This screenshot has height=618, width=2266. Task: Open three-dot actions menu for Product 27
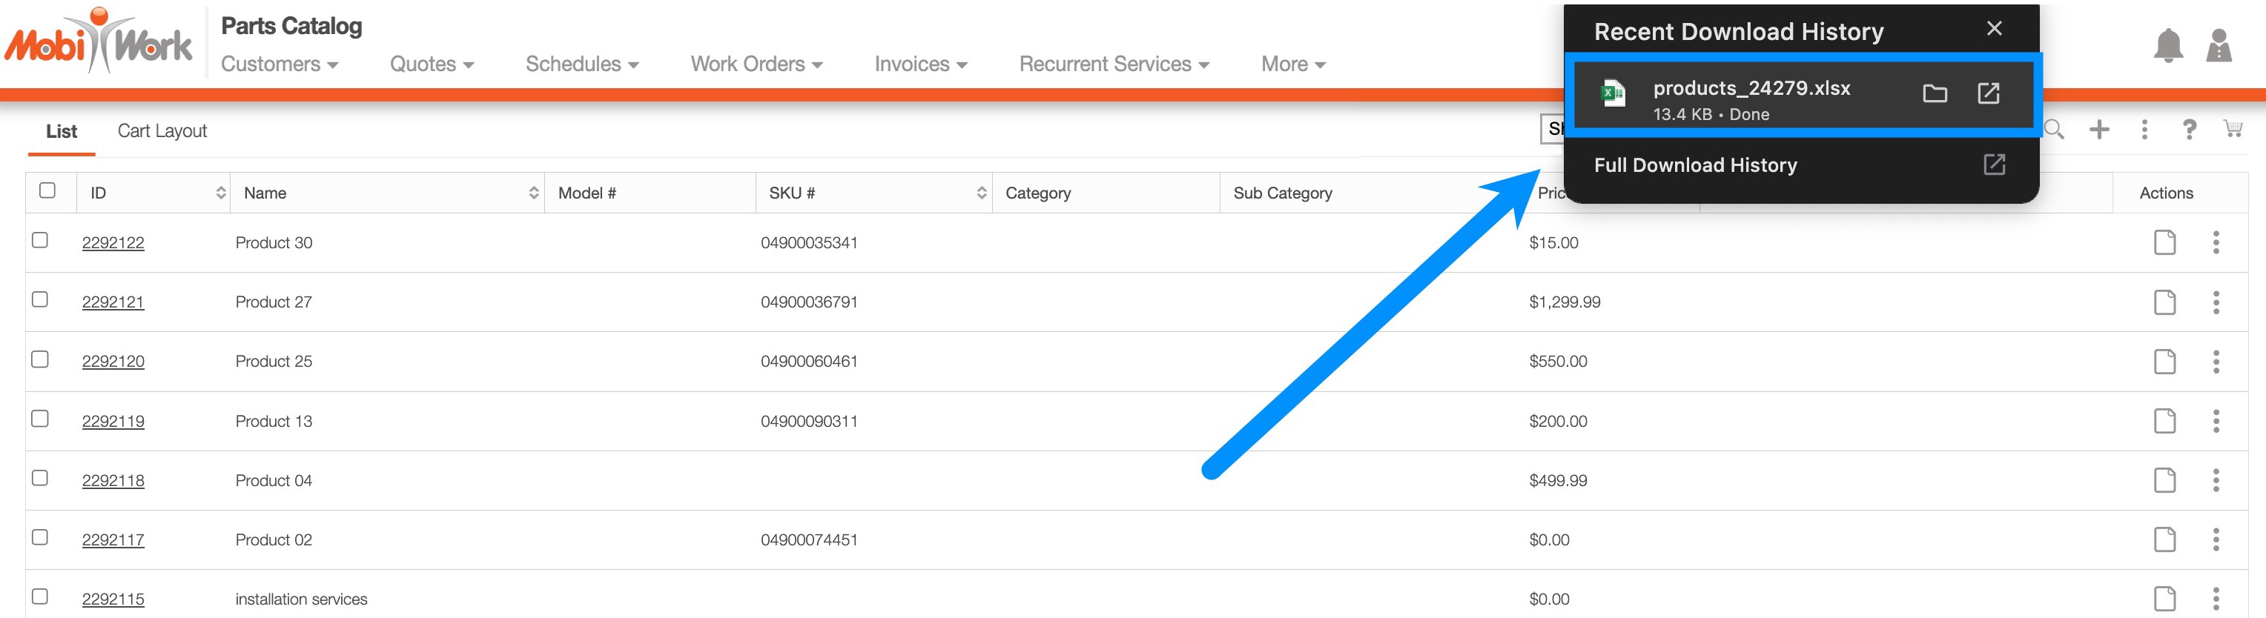click(2216, 302)
